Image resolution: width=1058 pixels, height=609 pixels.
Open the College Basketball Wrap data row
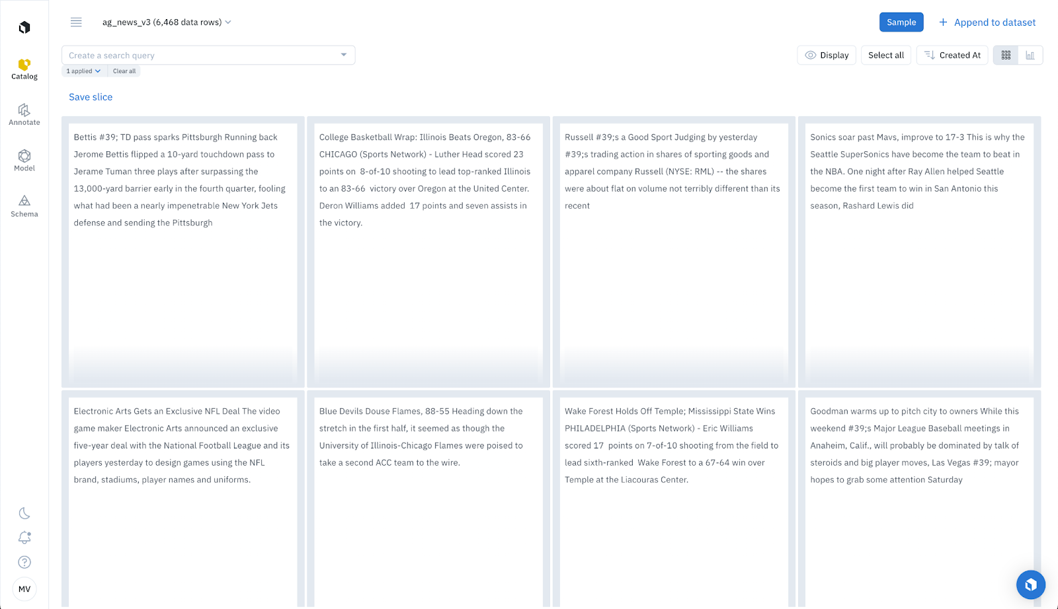(428, 252)
